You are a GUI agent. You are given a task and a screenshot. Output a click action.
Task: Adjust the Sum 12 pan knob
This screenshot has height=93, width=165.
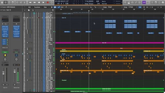pos(5,59)
